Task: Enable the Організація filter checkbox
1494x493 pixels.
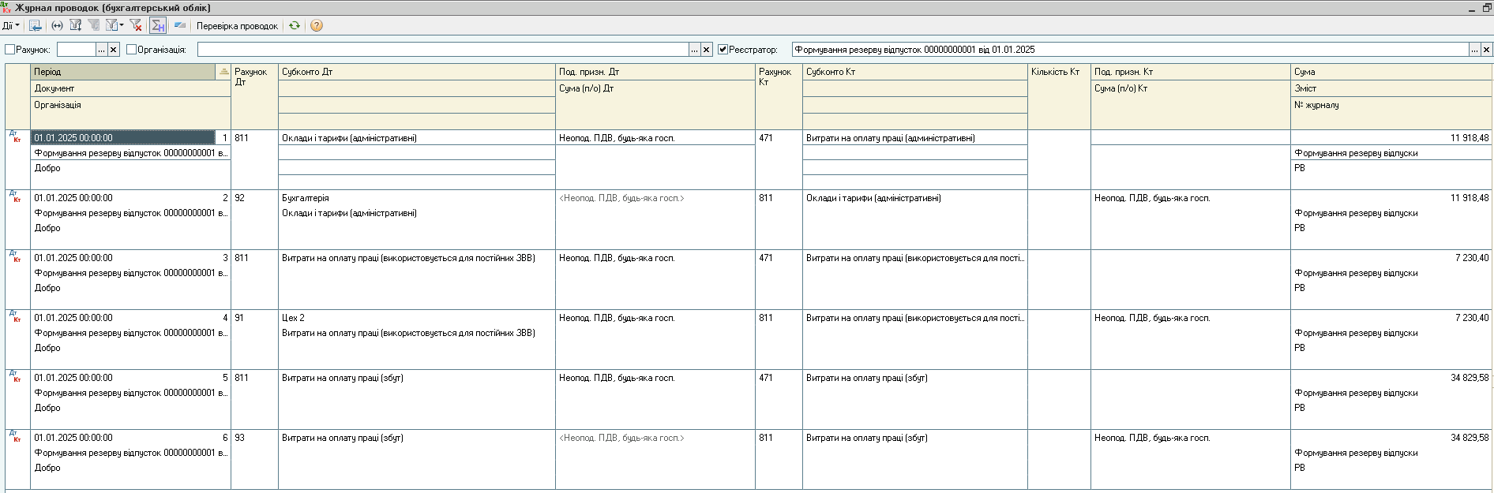Action: 132,50
